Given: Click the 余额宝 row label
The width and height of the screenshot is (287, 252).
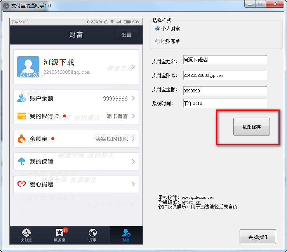Looking at the screenshot, I should point(38,139).
